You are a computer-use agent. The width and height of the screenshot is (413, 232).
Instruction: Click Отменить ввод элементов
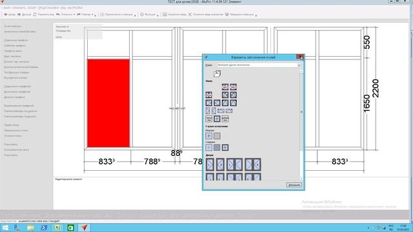point(205,14)
